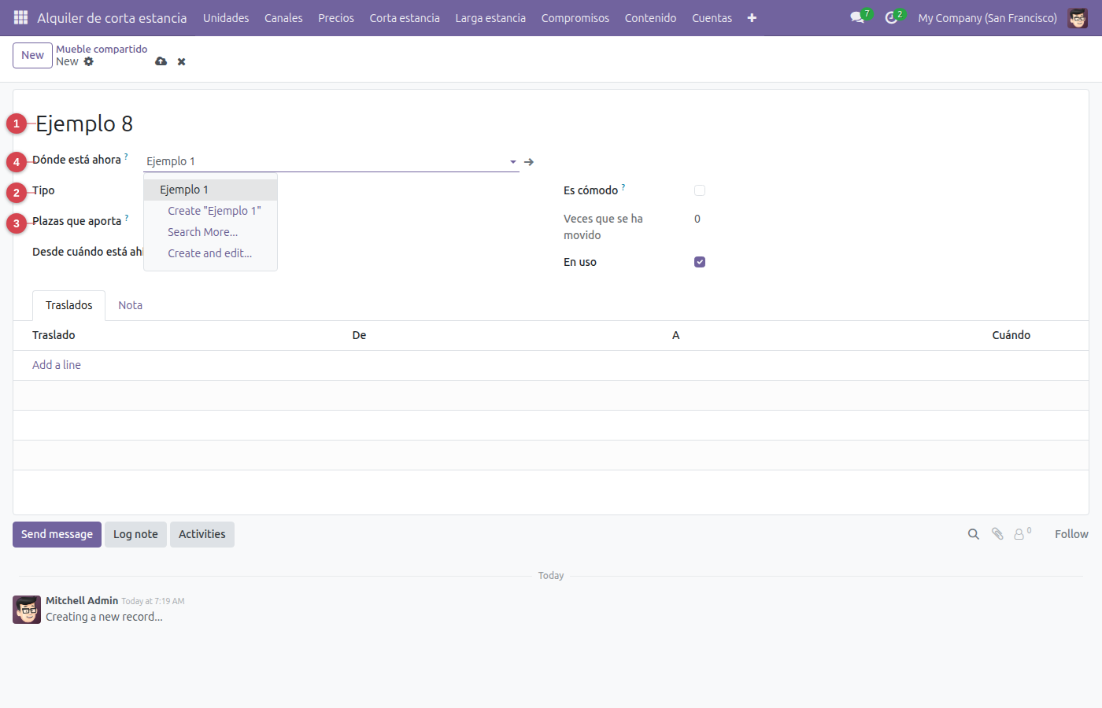Open the gear actions menu
The image size is (1102, 708).
pos(88,61)
